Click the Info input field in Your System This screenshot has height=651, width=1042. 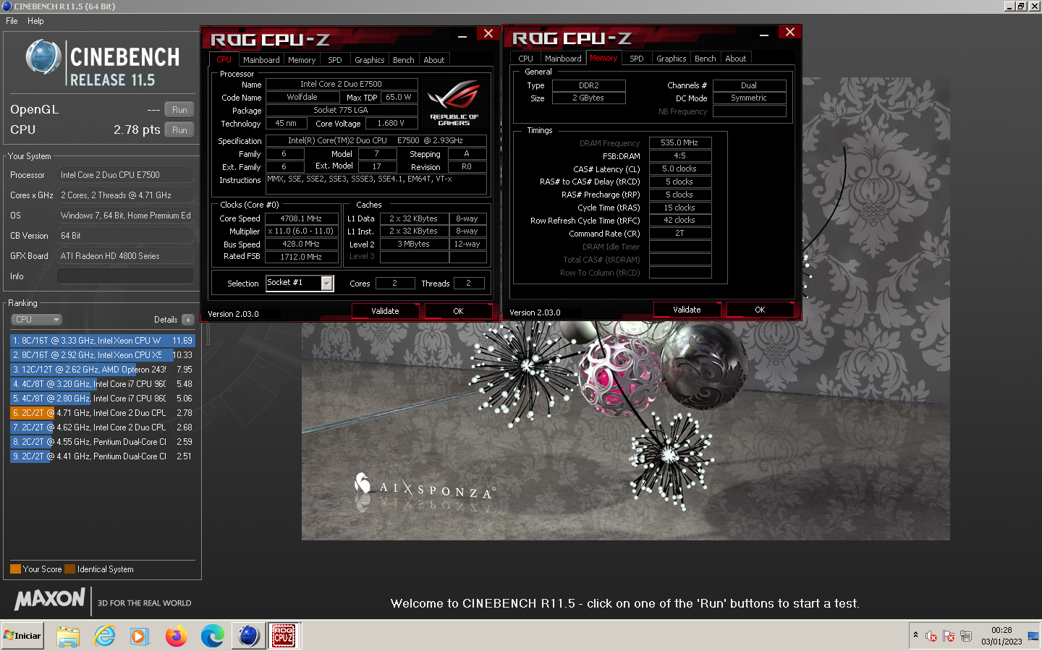[125, 276]
